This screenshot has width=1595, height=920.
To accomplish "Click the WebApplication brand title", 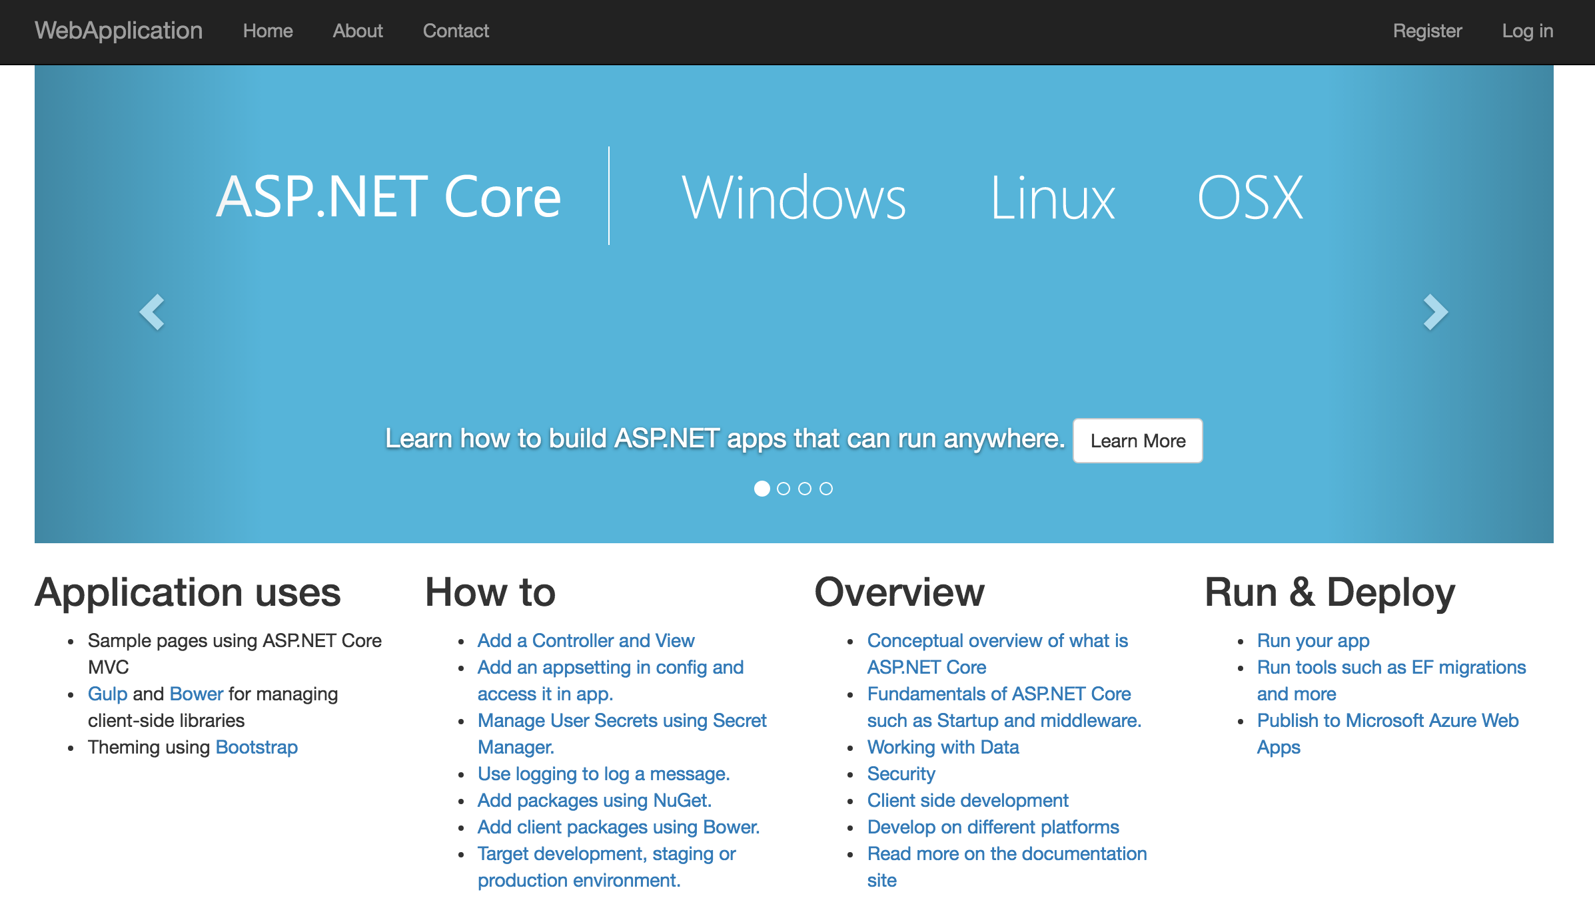I will tap(119, 31).
